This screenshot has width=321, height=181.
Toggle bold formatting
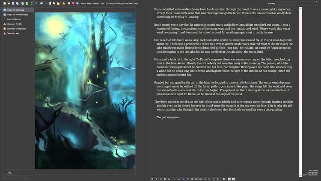coord(152,179)
